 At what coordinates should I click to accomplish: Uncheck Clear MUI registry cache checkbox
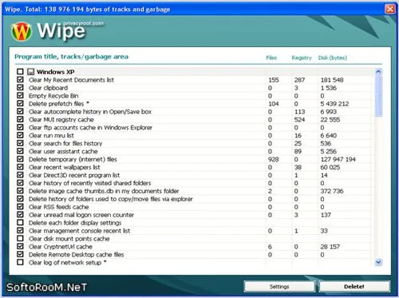coord(20,119)
